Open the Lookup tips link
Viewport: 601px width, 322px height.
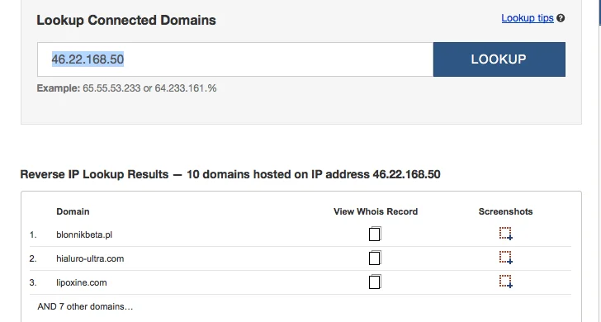[x=528, y=18]
